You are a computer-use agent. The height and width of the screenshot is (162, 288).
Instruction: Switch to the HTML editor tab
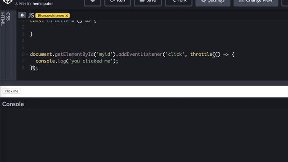tap(3, 19)
